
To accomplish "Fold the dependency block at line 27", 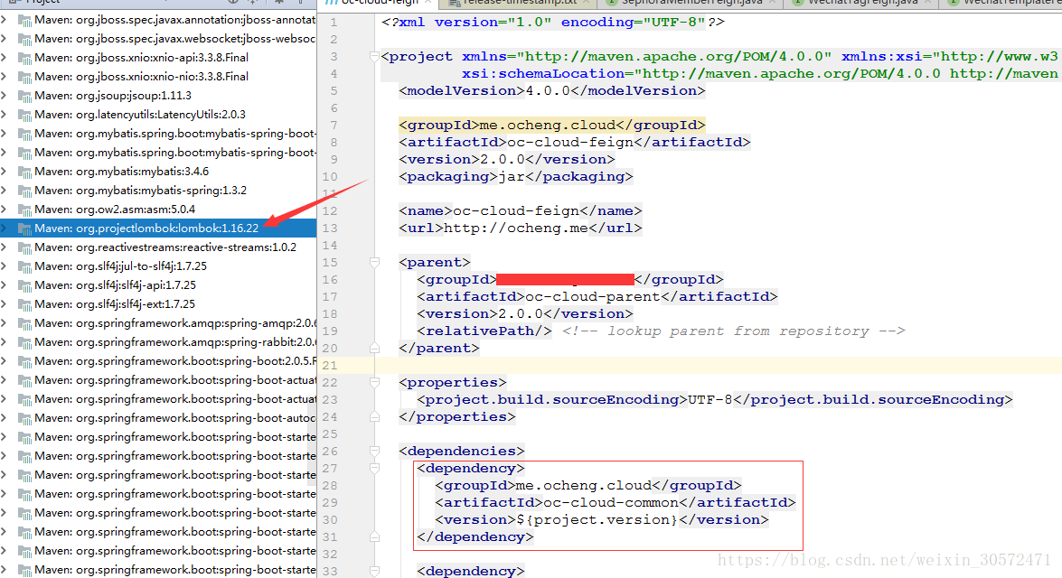I will click(374, 469).
